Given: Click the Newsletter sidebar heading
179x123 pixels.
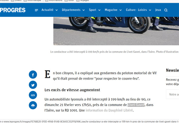Looking at the screenshot, I should [173, 70].
